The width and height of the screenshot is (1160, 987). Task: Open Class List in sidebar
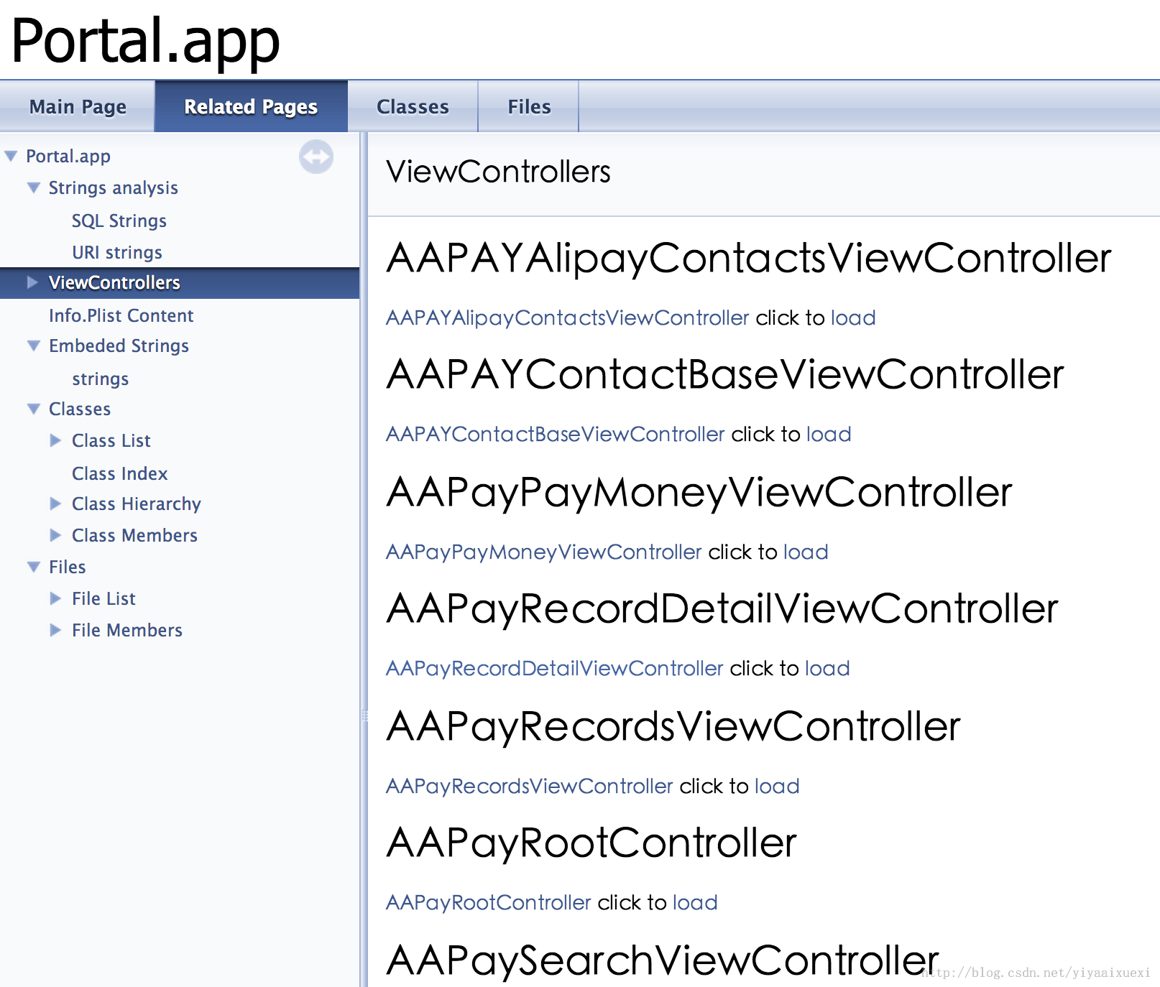[x=111, y=440]
